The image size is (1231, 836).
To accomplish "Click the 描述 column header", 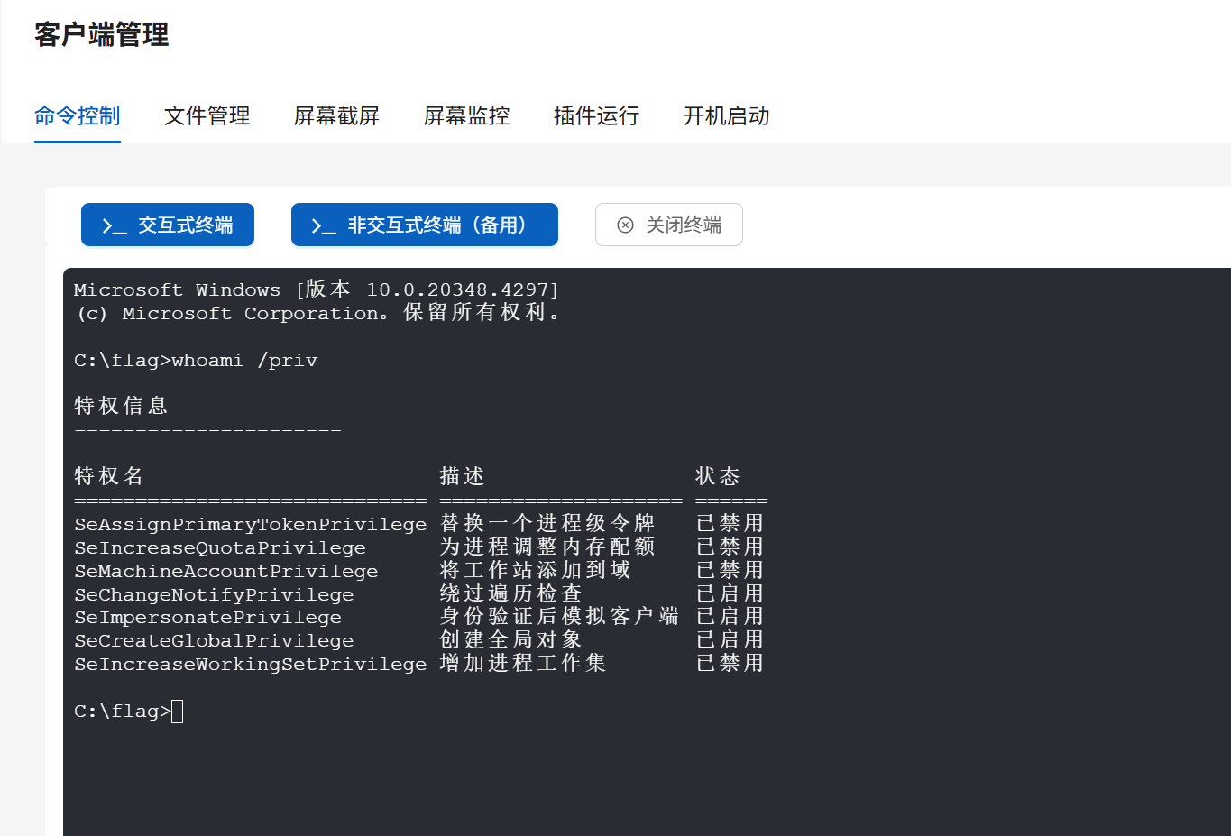I will click(x=463, y=476).
